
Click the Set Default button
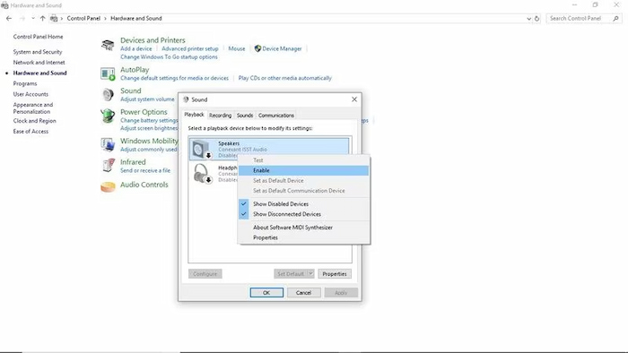tap(291, 274)
